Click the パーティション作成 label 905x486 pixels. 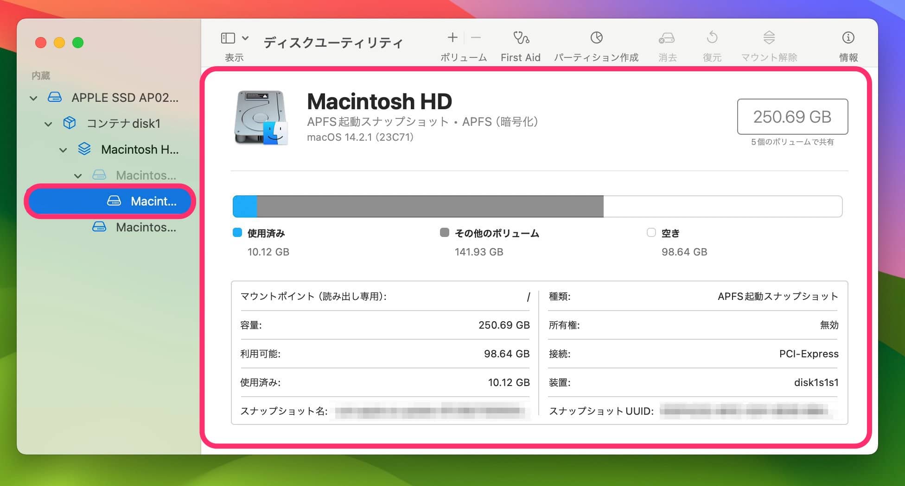tap(596, 57)
